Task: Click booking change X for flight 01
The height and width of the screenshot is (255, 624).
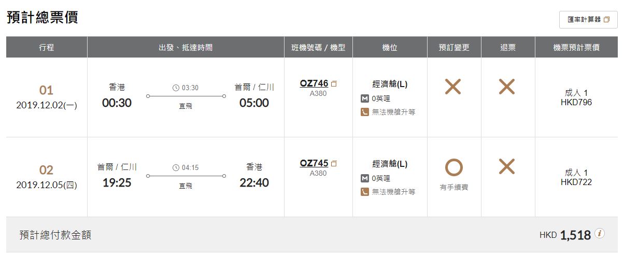Action: click(453, 87)
